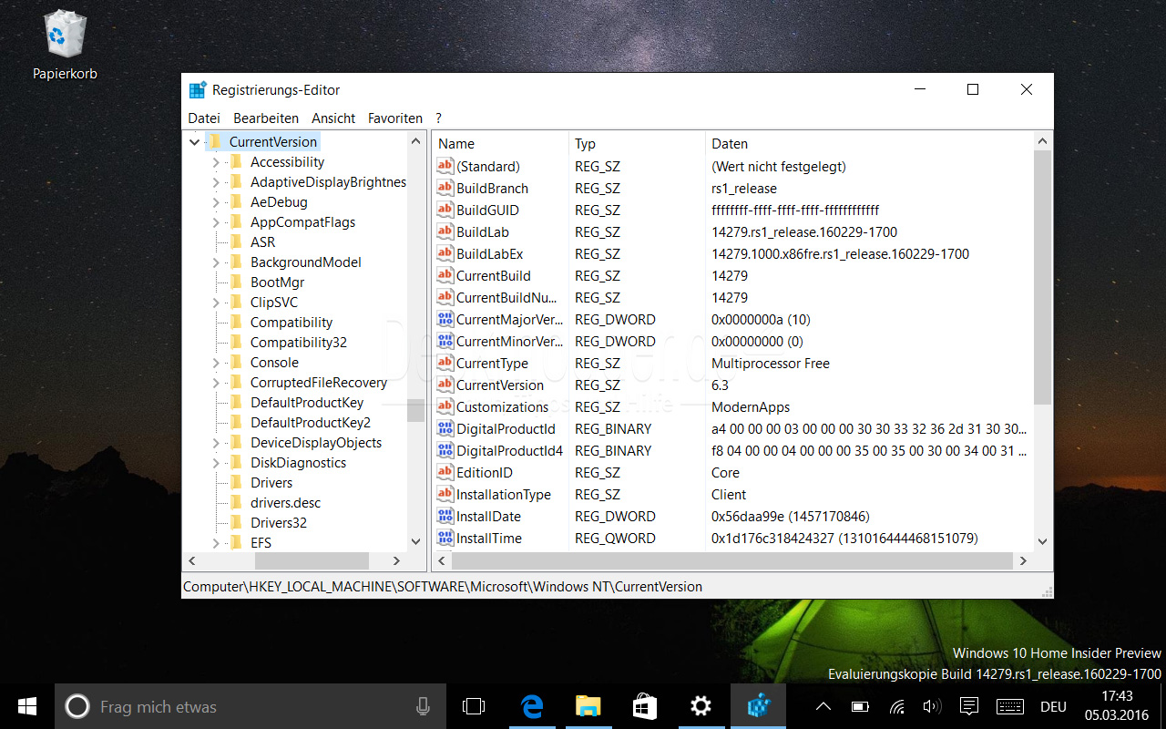Sort by the Typ column header
The height and width of the screenshot is (729, 1166).
tap(636, 143)
